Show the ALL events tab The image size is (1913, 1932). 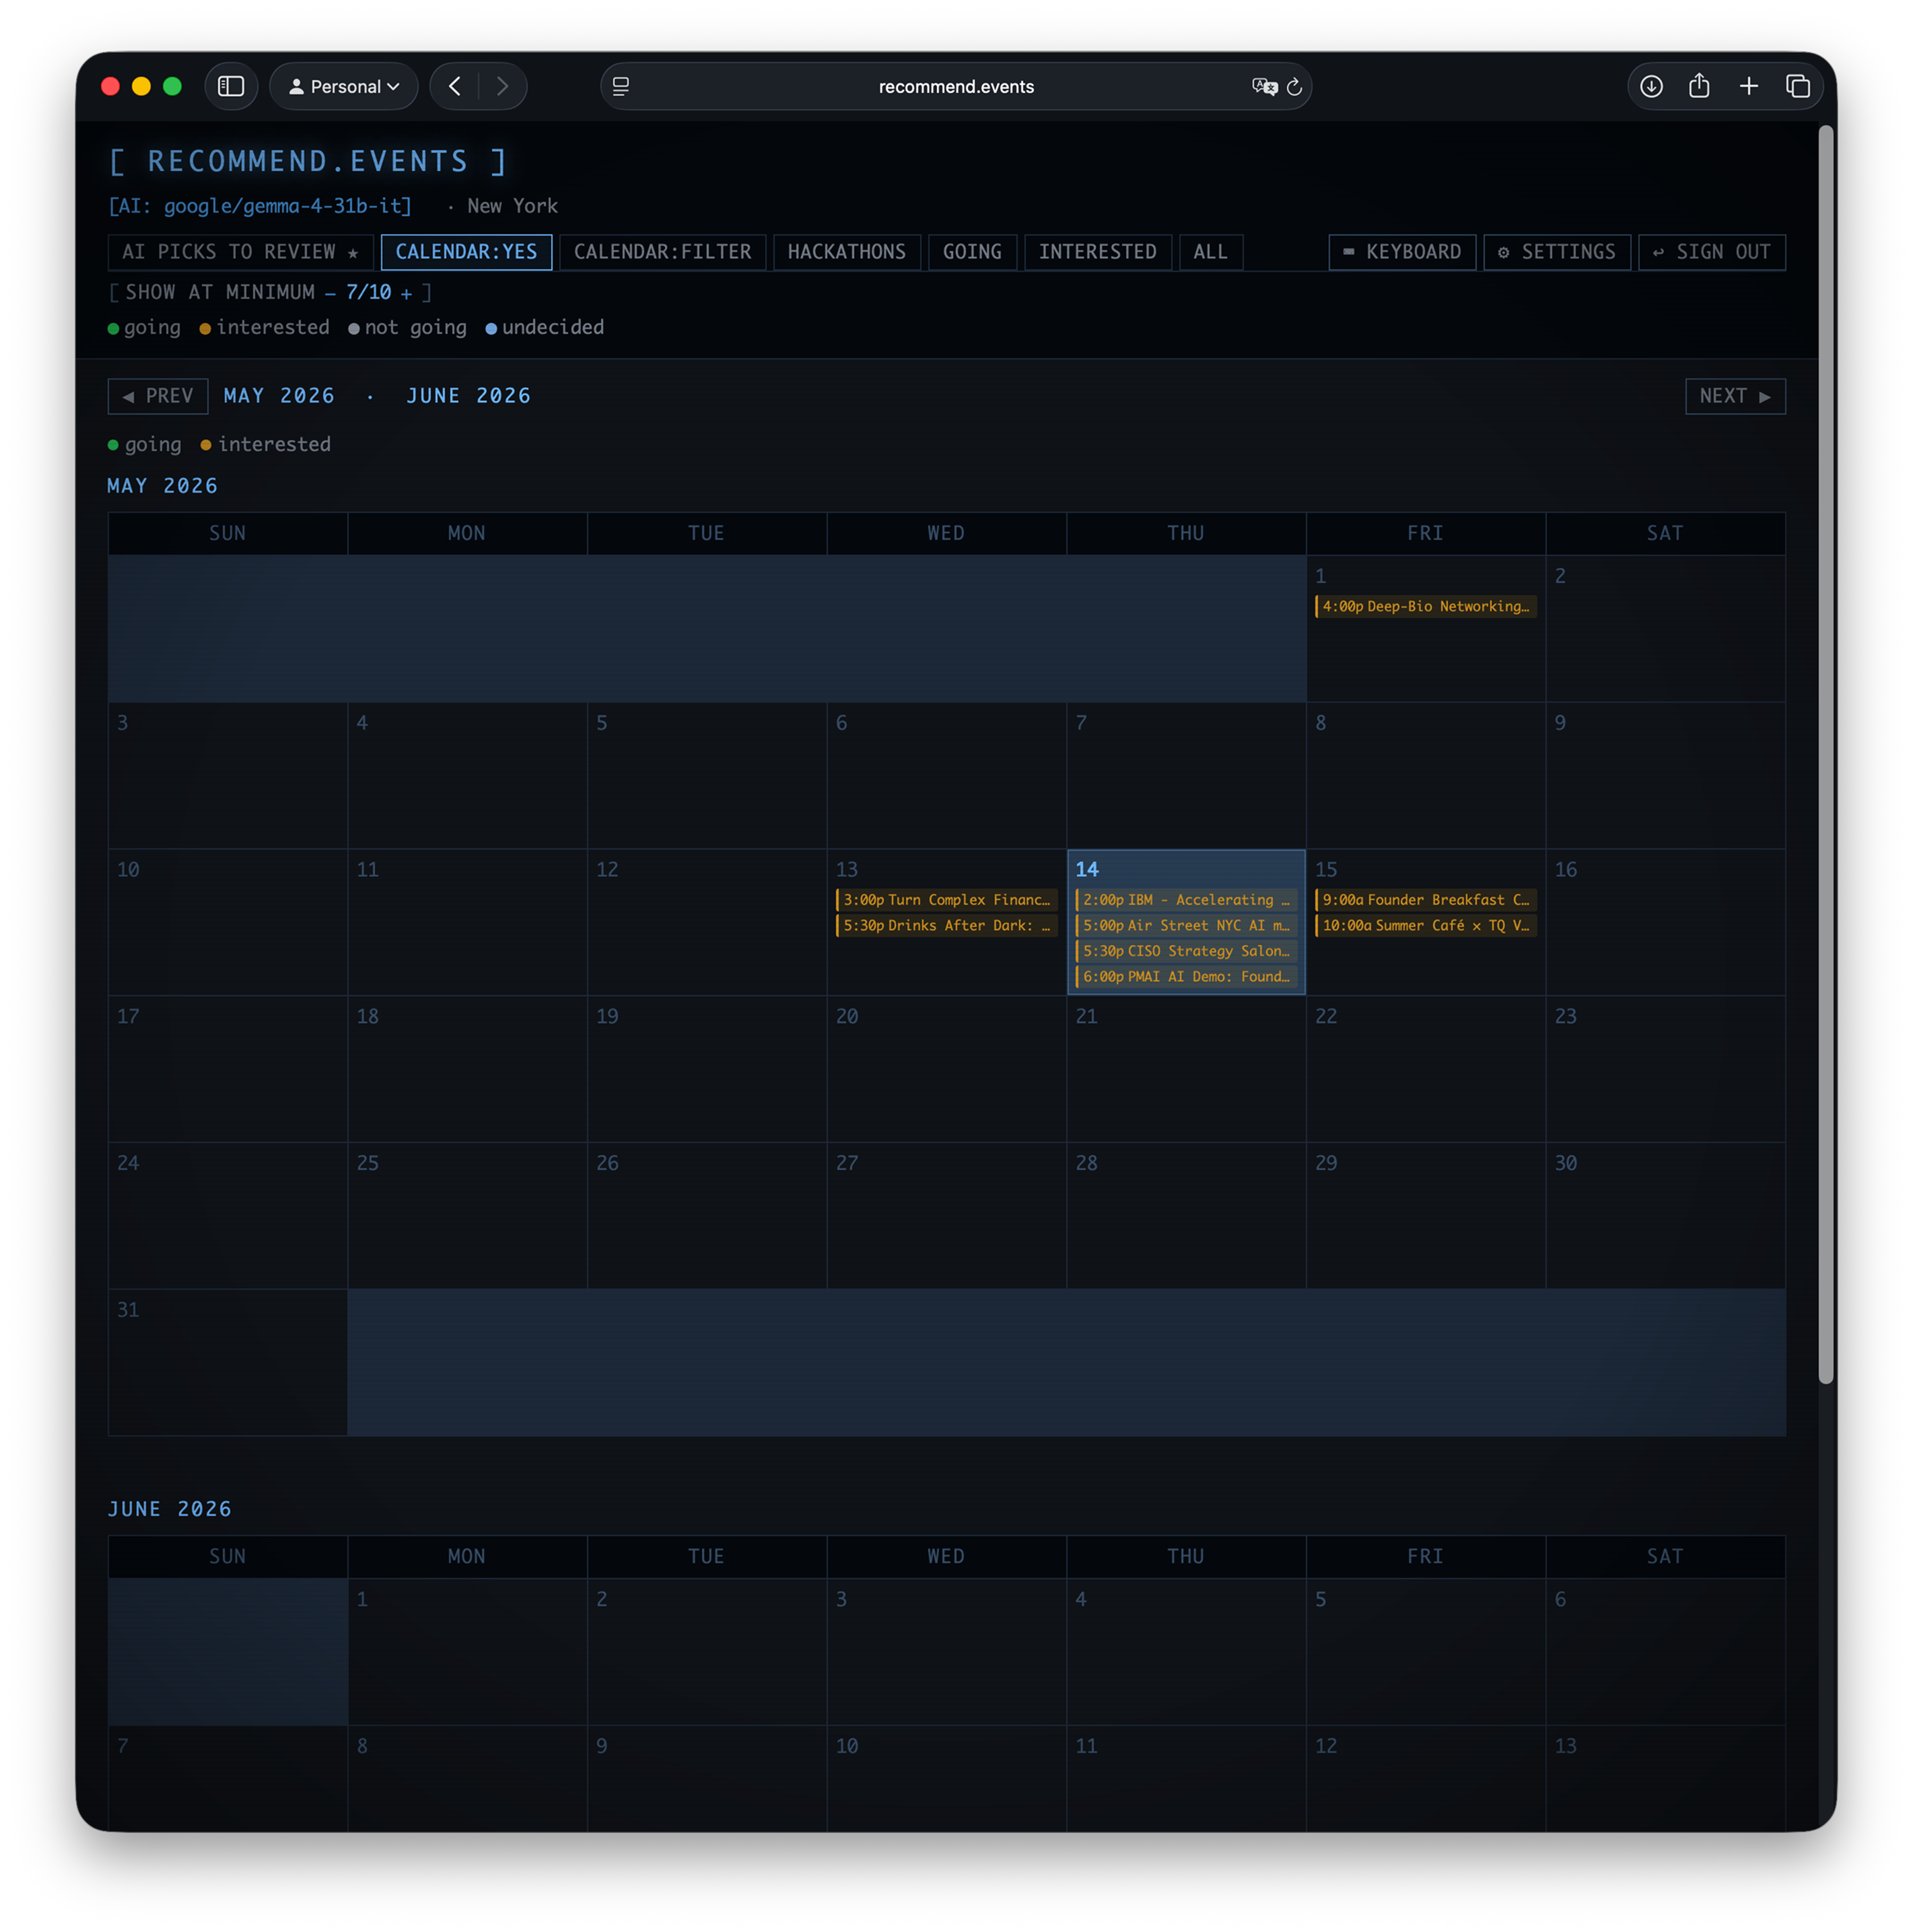click(1210, 252)
